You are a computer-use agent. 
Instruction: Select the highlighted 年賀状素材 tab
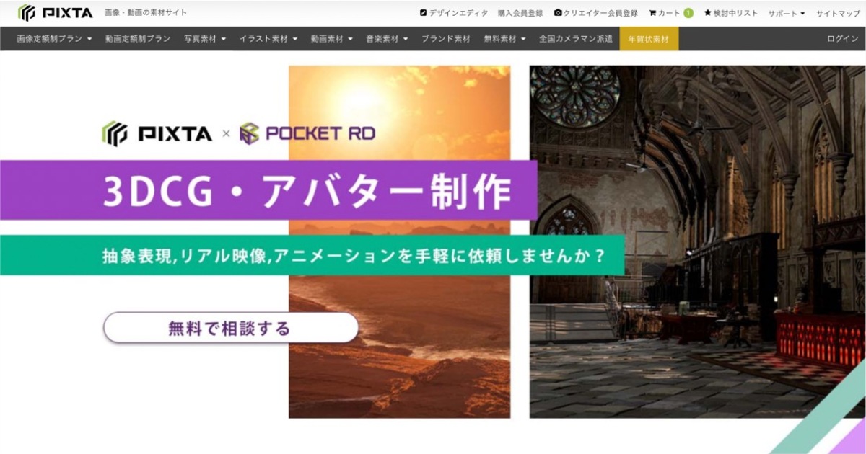click(648, 40)
